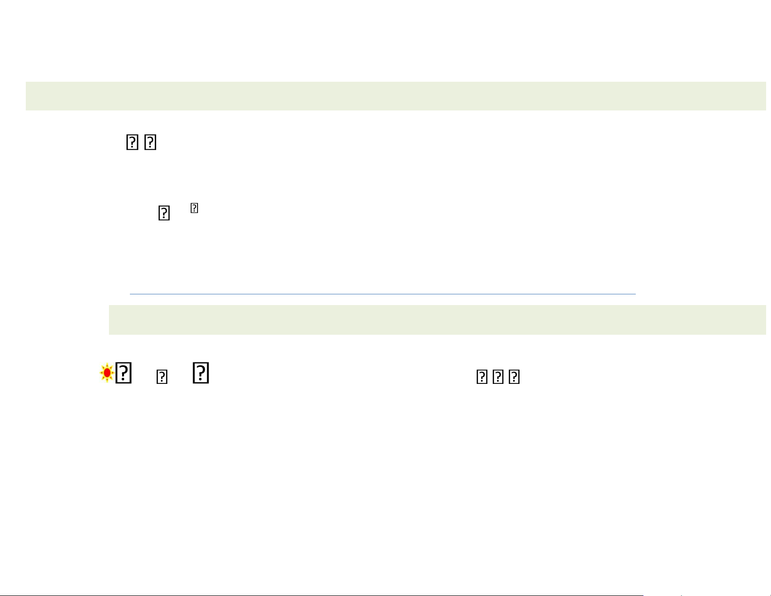This screenshot has width=771, height=596.
Task: Click the small placeholder glyph between the two large ones beside the sun
Action: click(162, 377)
